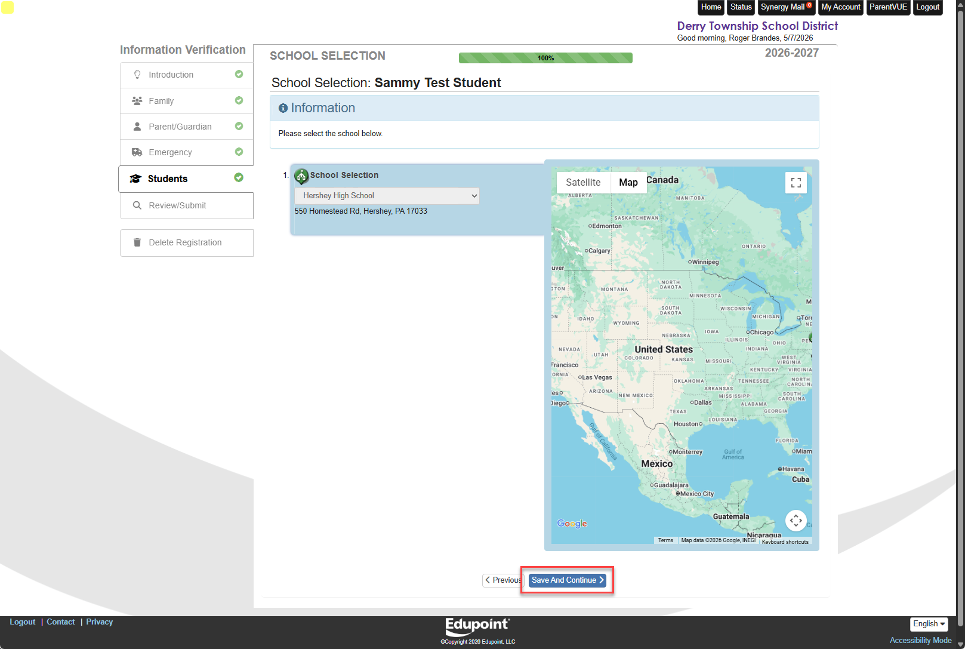Screen dimensions: 965x649
Task: Go to ParentVUE
Action: [888, 7]
